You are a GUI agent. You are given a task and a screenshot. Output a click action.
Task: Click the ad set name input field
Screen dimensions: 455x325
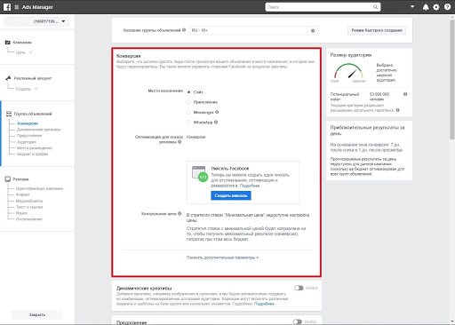(253, 30)
